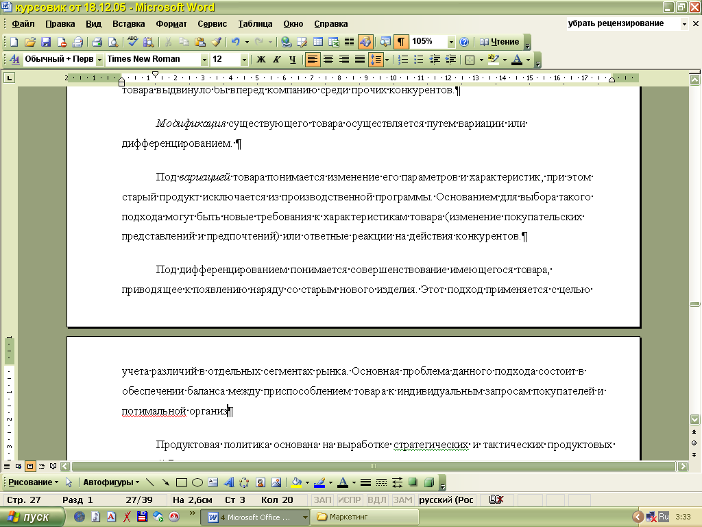Toggle numbered list

coord(403,59)
